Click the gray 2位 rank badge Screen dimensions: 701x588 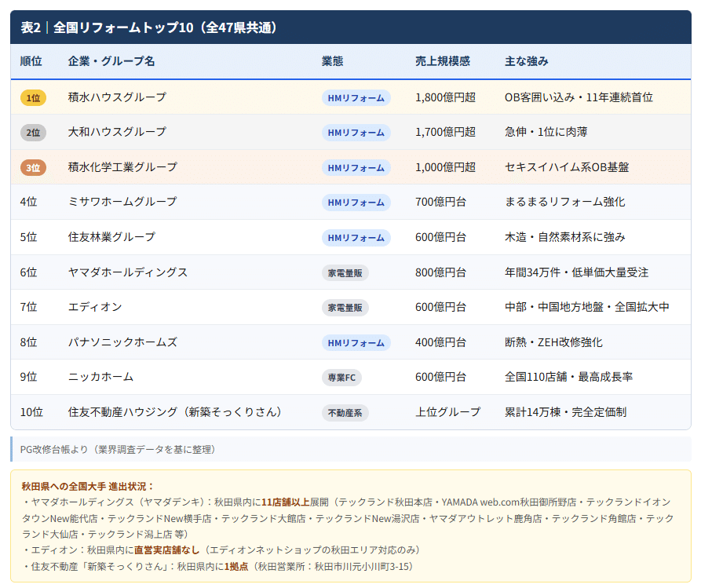[33, 133]
